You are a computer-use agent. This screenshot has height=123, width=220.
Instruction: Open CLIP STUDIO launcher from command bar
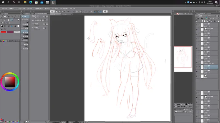tap(52, 12)
